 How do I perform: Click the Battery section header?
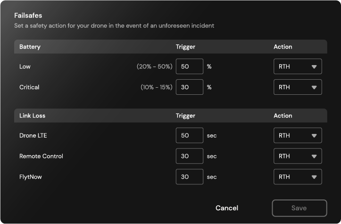[30, 47]
